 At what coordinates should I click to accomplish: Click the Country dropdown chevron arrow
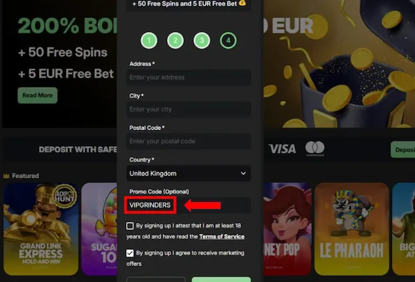[x=243, y=174]
